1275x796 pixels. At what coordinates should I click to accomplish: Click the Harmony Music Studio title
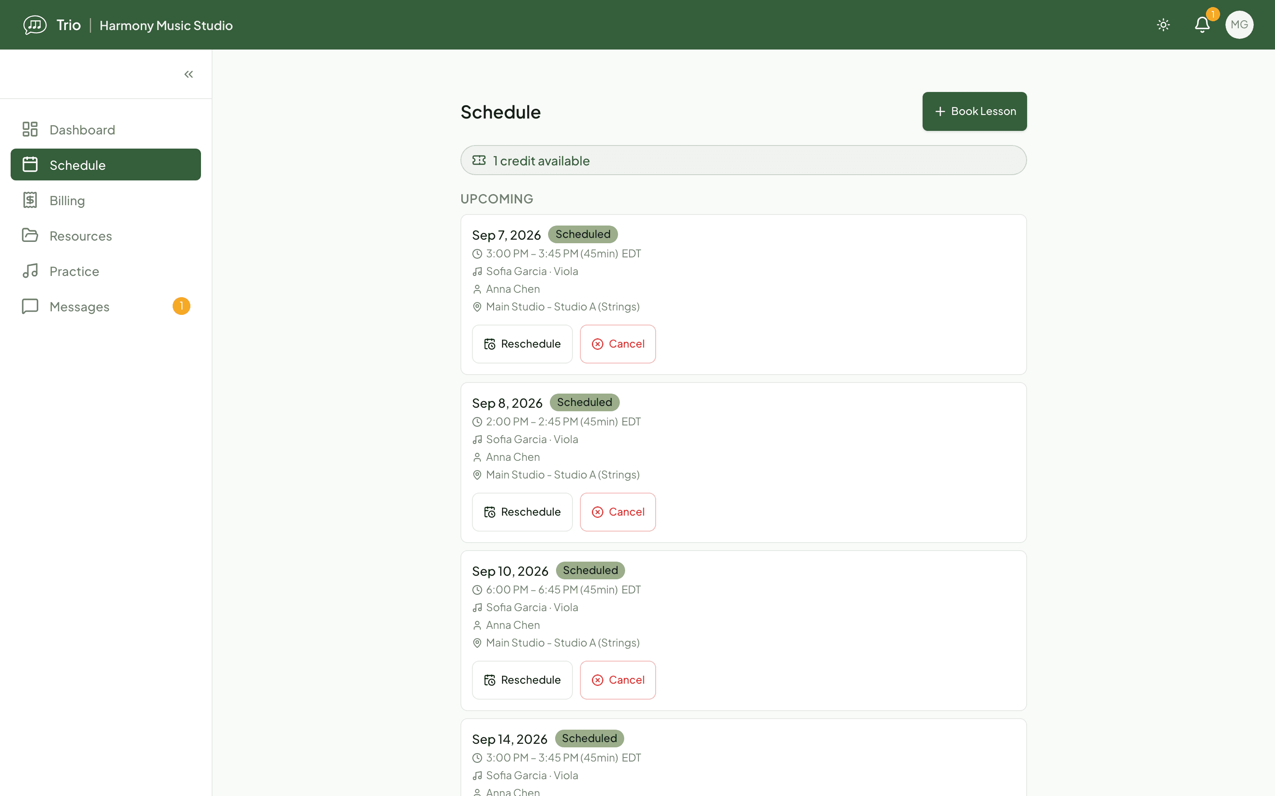pyautogui.click(x=166, y=25)
